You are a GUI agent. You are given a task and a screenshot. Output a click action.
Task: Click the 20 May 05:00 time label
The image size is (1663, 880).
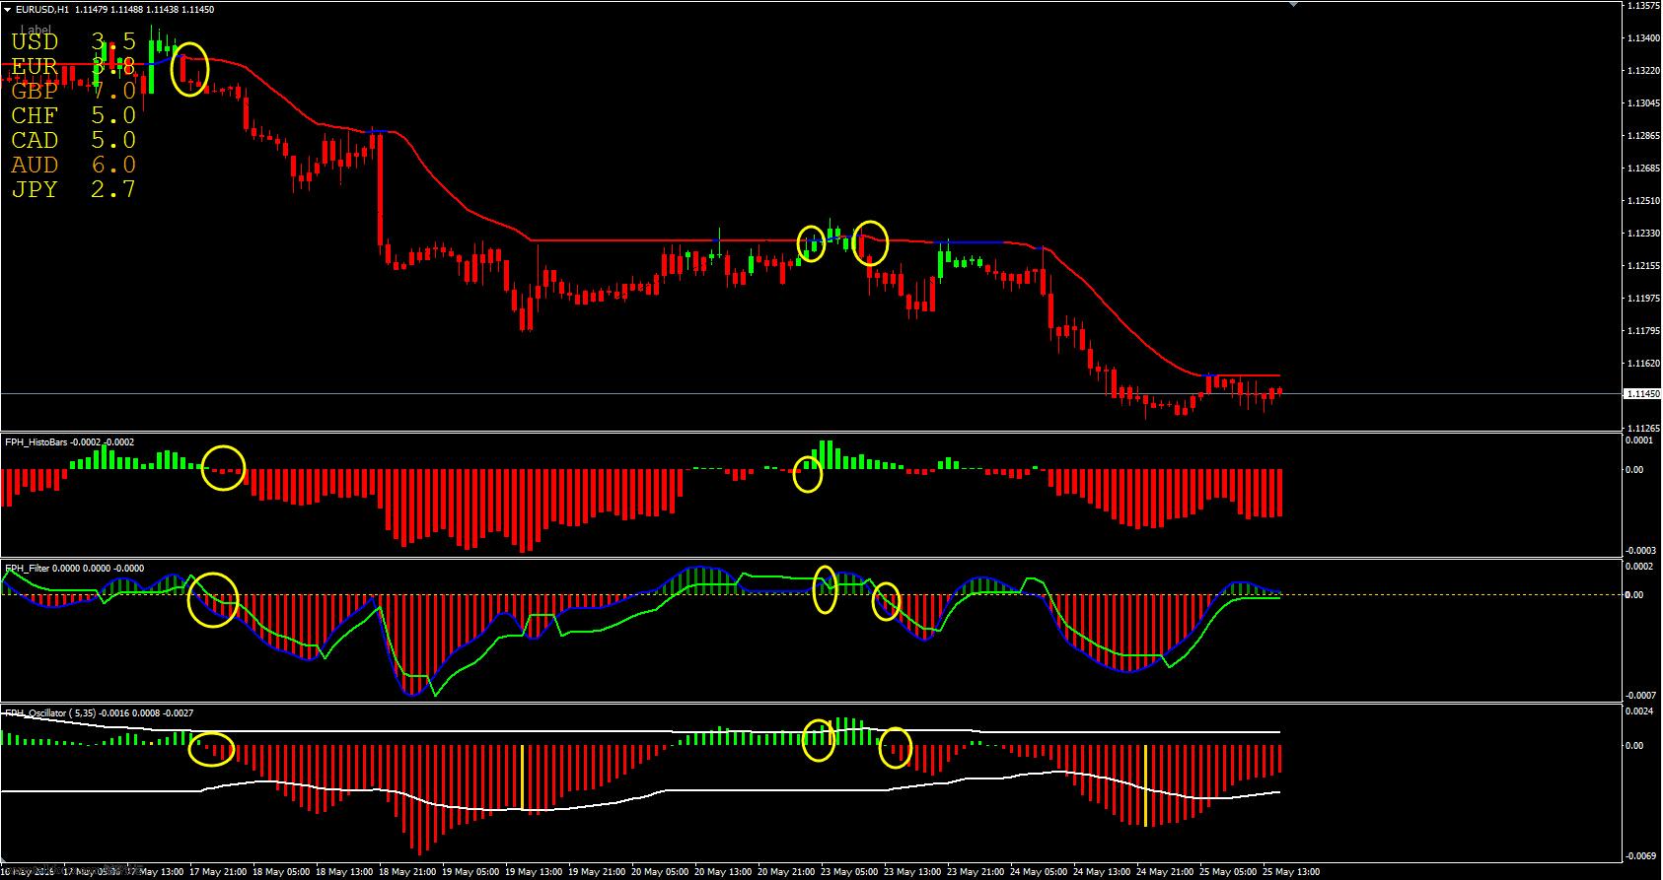point(658,872)
